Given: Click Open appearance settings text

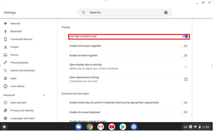Looking at the screenshot, I should (84, 77).
